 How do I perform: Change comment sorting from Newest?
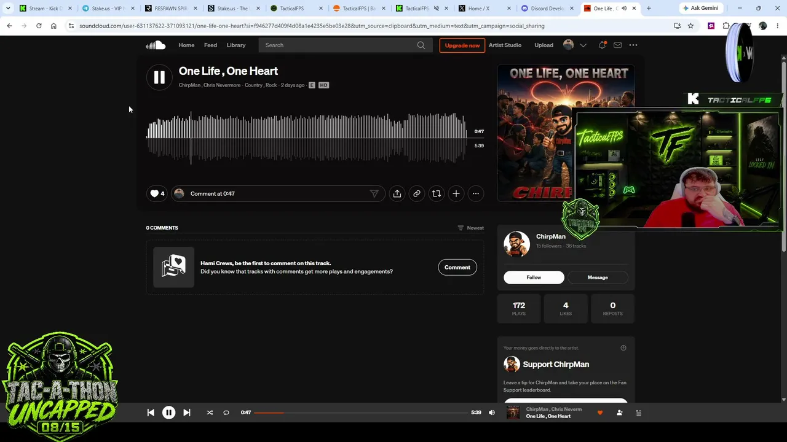click(x=471, y=228)
